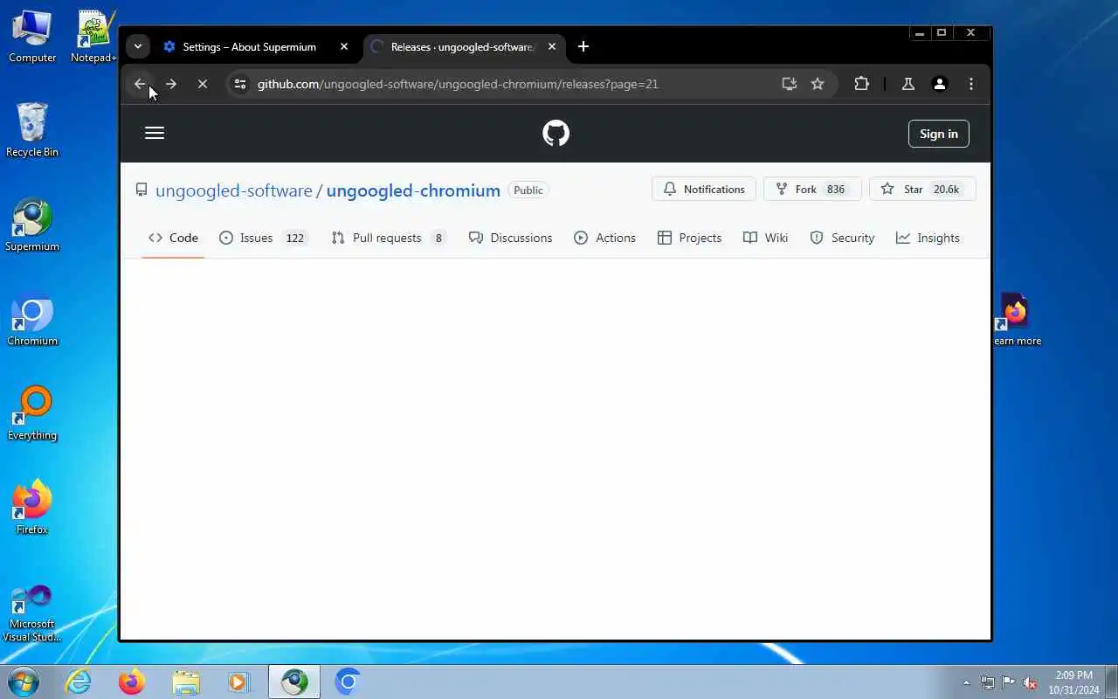Select the Notepad++ desktop shortcut
The width and height of the screenshot is (1118, 699).
pyautogui.click(x=94, y=37)
